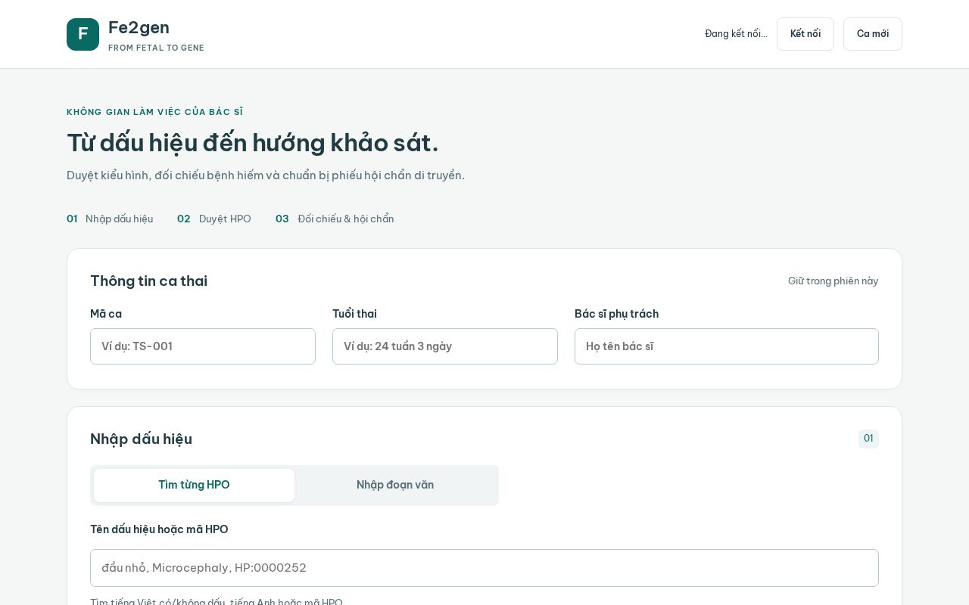Click the Giữ trong phiên này note

coord(833,281)
